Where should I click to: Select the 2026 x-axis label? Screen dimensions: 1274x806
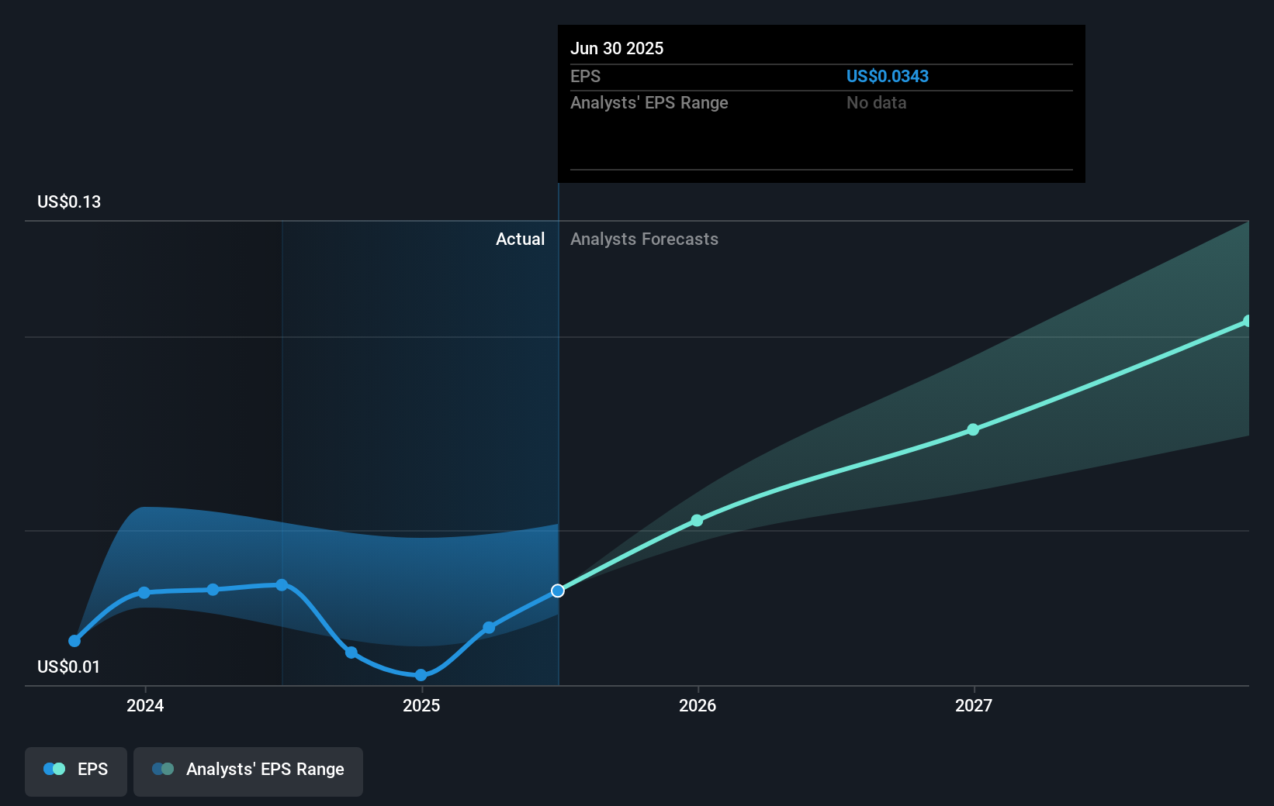click(698, 705)
